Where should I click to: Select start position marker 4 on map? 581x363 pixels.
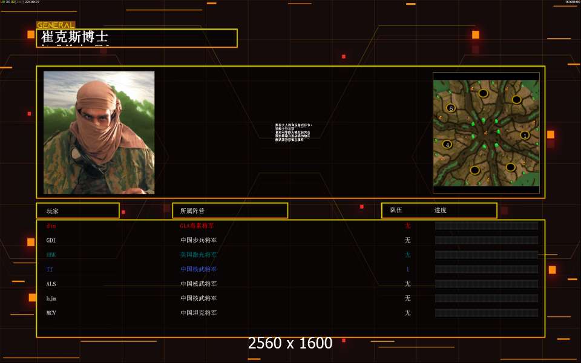point(447,145)
